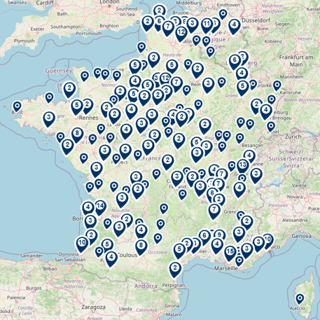
Task: Click the 2 cluster marker above Perpignan
Action: [175, 269]
